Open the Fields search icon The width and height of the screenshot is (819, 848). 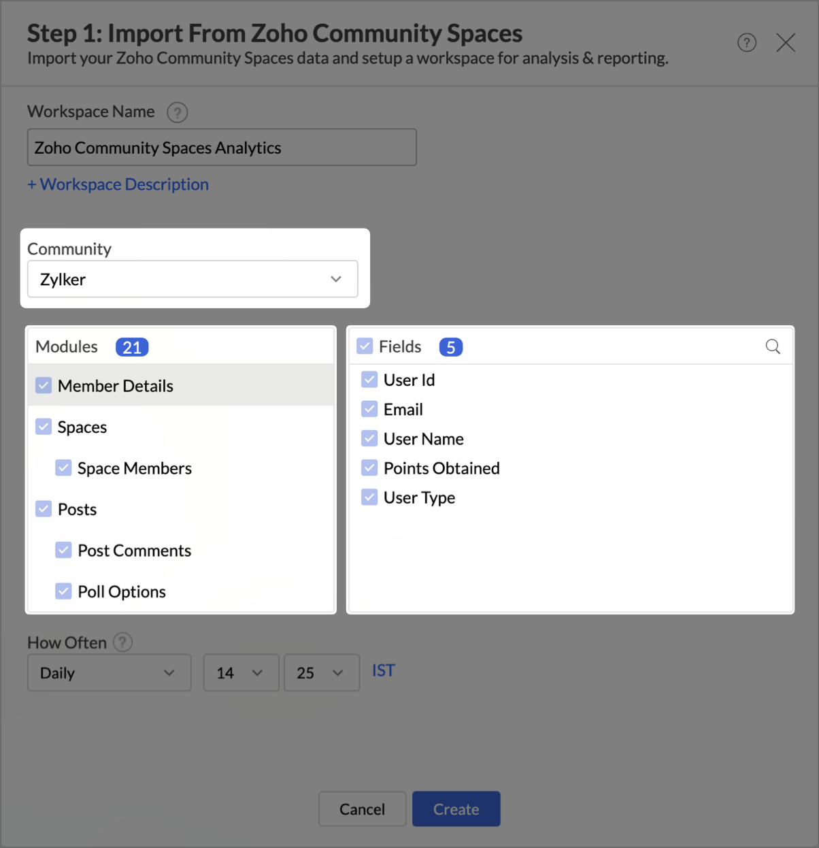tap(773, 346)
